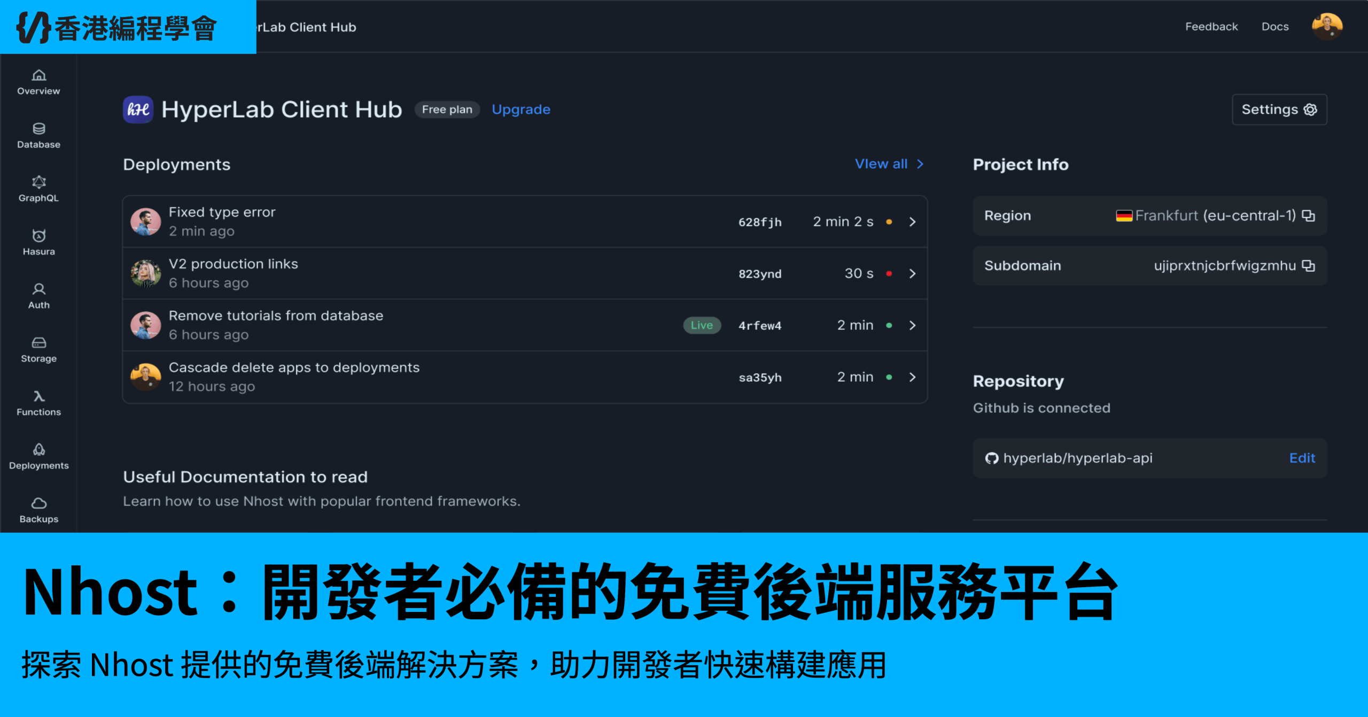
Task: Click the subdomain text ujiprxtnjcbrfwigzmhu
Action: 1225,266
